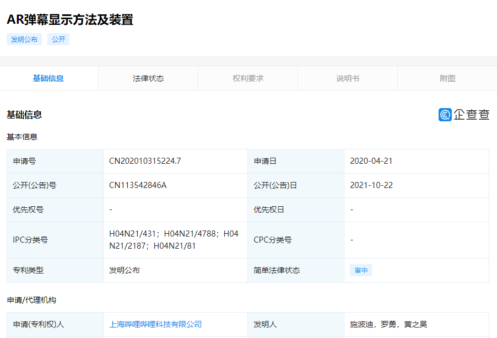This screenshot has width=497, height=338.
Task: Click the 发明公布 tag under the title
Action: (24, 39)
